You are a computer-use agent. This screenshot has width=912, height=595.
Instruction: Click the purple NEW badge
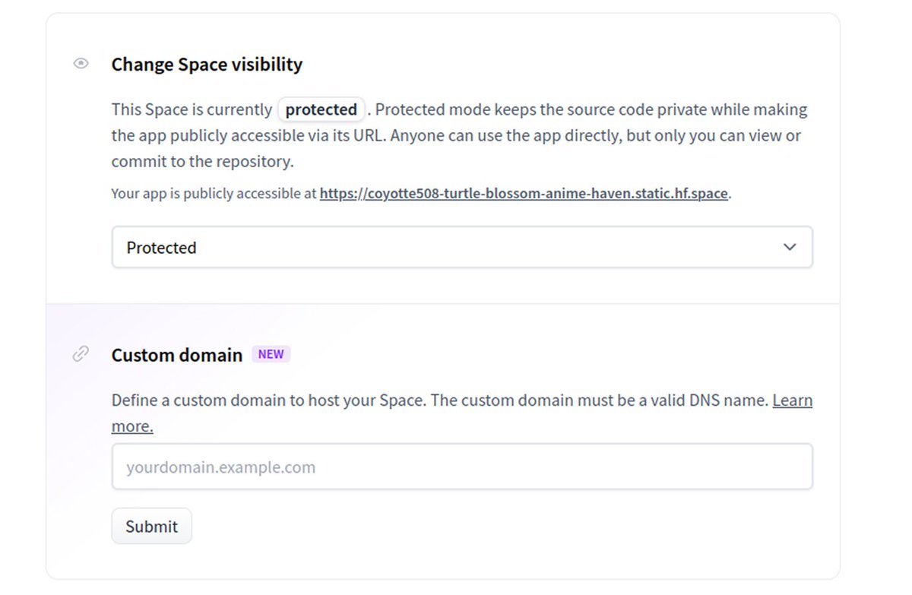[x=271, y=354]
